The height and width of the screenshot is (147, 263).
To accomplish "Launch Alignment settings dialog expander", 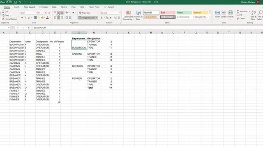I will (x=98, y=23).
